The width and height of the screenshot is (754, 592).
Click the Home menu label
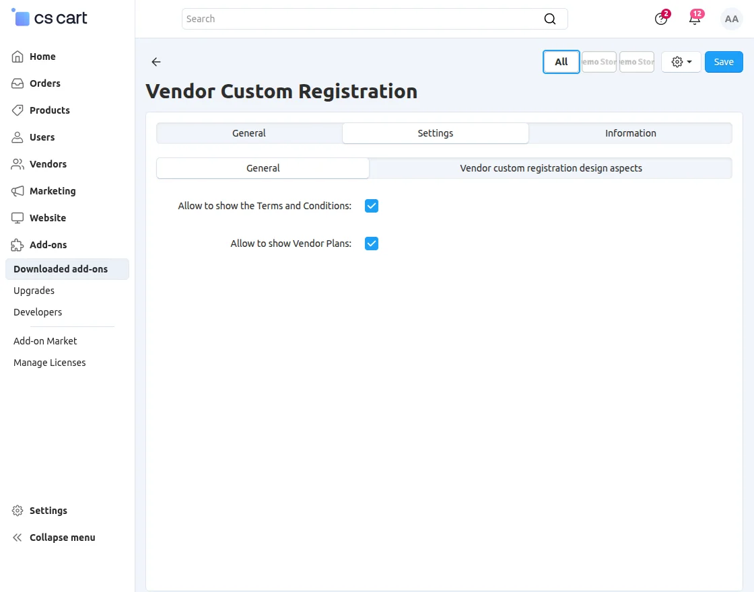coord(42,57)
